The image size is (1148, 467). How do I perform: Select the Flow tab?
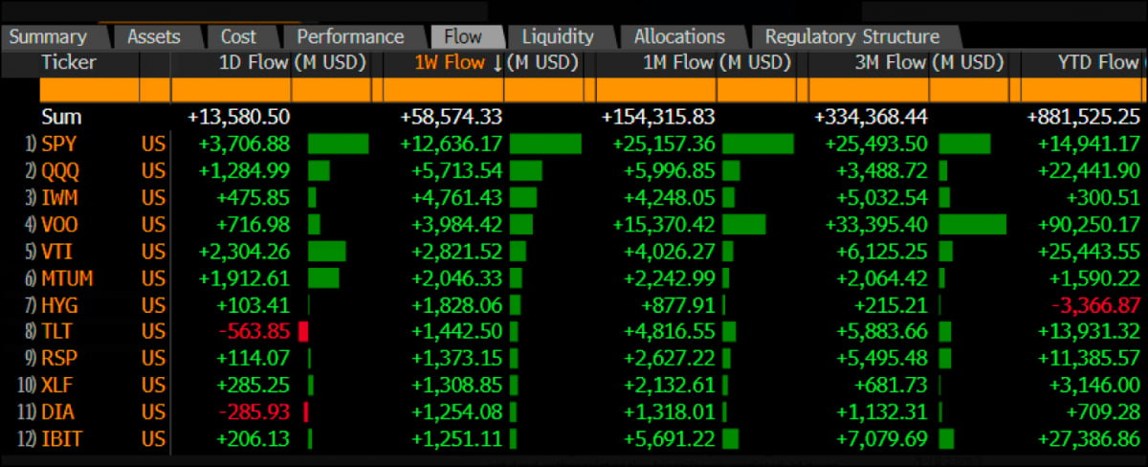tap(463, 37)
